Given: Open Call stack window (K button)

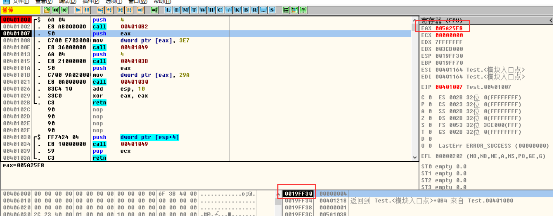Looking at the screenshot, I should pyautogui.click(x=238, y=10).
